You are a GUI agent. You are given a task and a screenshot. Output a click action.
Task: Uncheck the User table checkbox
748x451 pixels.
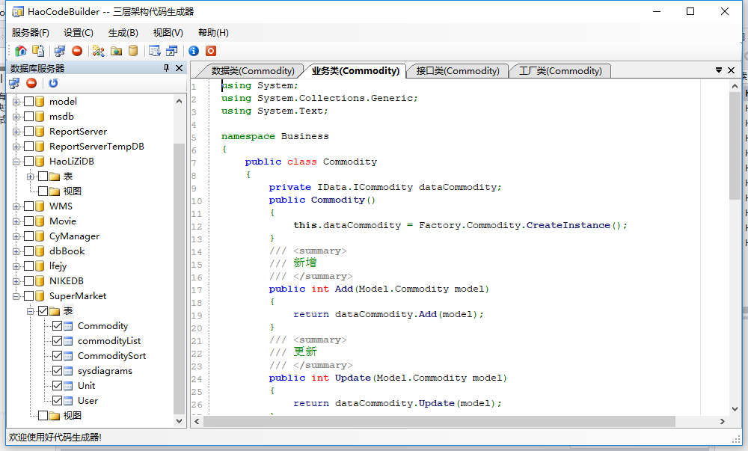coord(58,401)
